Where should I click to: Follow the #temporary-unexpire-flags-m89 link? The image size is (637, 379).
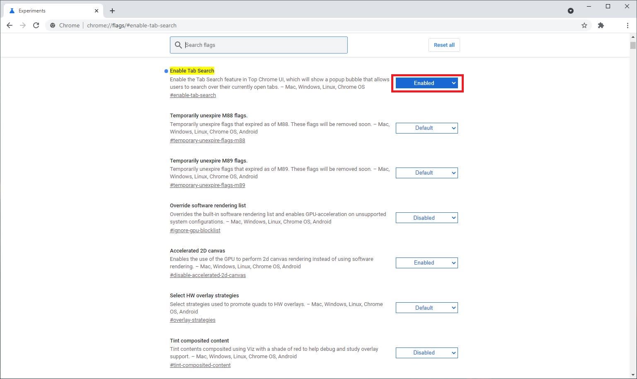pyautogui.click(x=207, y=185)
